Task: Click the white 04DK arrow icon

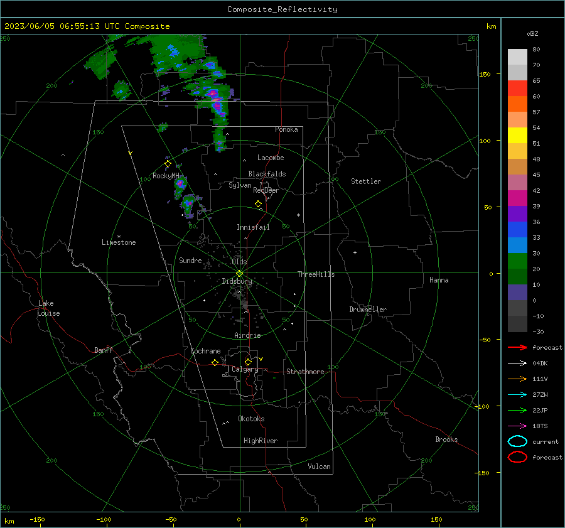Action: coord(517,363)
